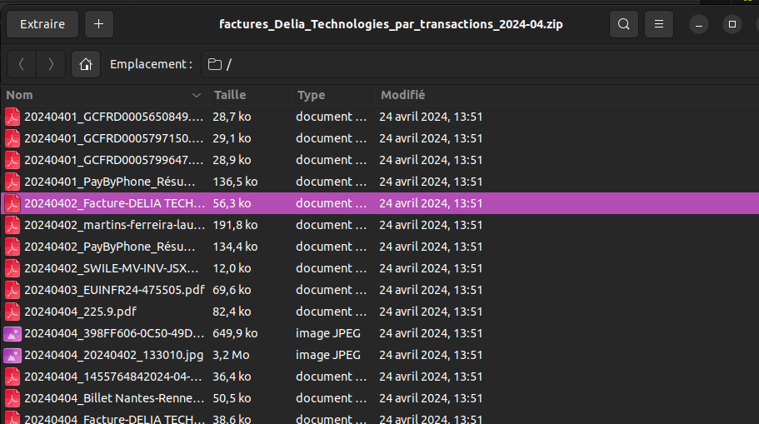Screen dimensions: 759x424
Task: Open the hamburger main menu
Action: (x=659, y=24)
